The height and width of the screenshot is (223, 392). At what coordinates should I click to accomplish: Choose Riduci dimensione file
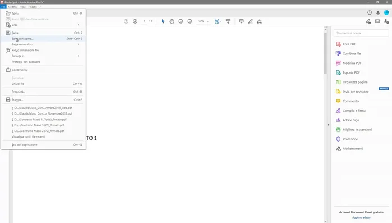(43, 51)
